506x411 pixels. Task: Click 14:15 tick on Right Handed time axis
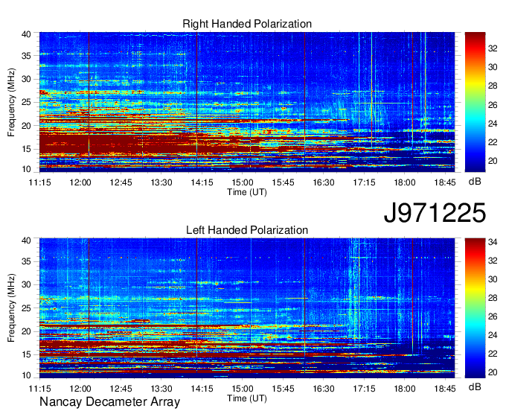click(202, 182)
